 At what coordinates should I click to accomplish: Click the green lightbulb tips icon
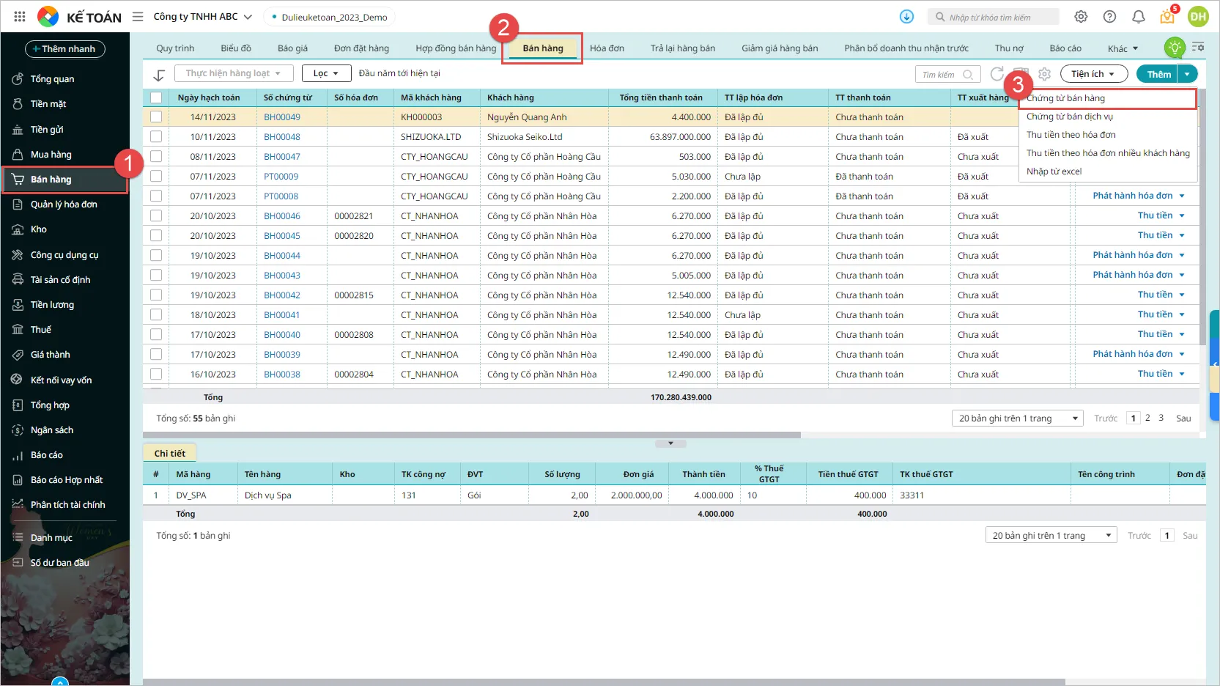pos(1175,48)
